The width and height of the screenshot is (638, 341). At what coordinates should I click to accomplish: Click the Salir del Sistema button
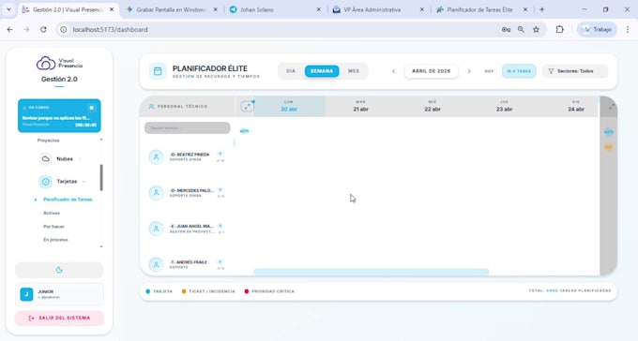[x=59, y=319]
